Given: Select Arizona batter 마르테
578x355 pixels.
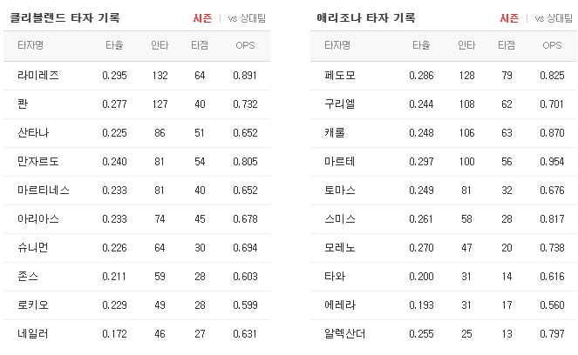Looking at the screenshot, I should [339, 162].
